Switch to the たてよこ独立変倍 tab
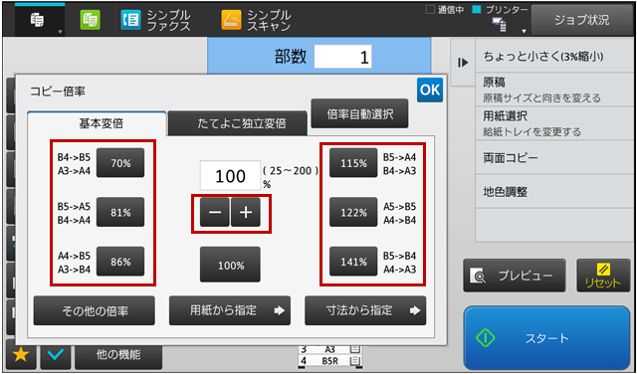 (238, 123)
